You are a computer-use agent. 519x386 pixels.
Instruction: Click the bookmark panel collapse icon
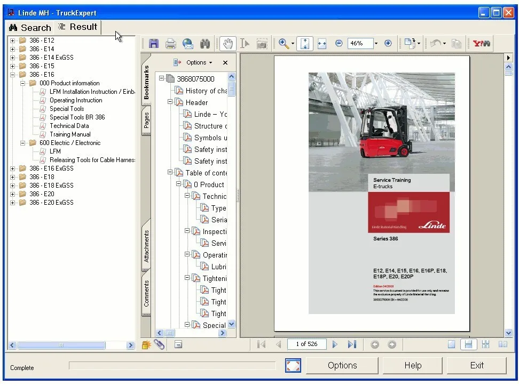[178, 345]
